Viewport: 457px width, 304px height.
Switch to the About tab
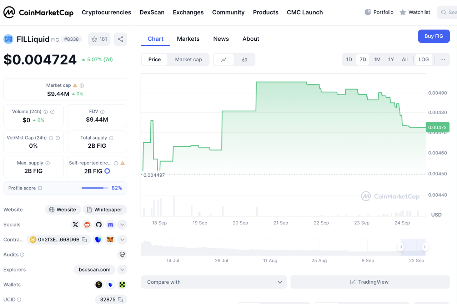pyautogui.click(x=251, y=39)
